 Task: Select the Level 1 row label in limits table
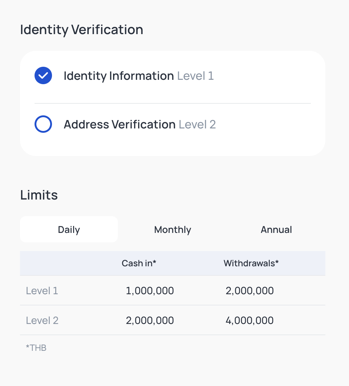pyautogui.click(x=42, y=291)
